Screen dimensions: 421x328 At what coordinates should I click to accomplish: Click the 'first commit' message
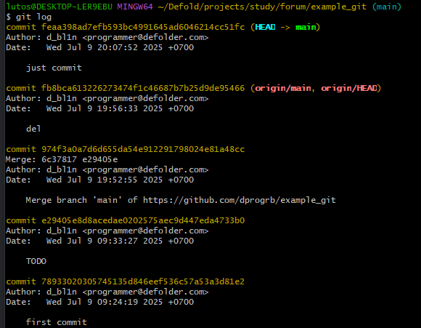point(57,322)
